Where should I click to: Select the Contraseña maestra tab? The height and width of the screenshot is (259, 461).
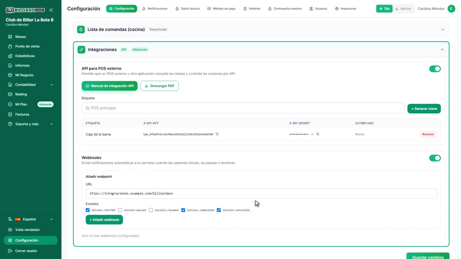pos(285,9)
